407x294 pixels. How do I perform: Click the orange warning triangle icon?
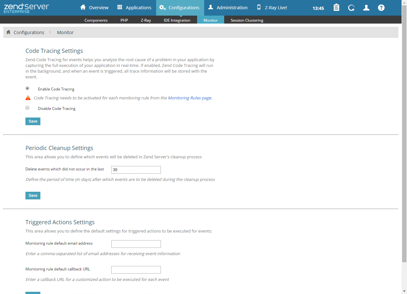tap(28, 98)
